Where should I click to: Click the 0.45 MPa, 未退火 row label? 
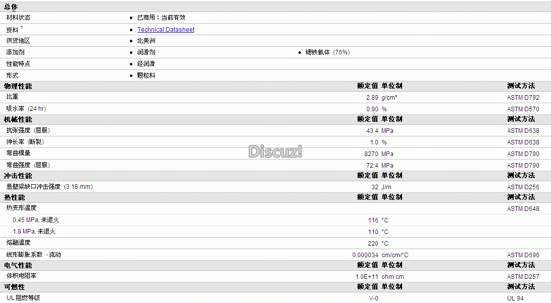tap(36, 220)
